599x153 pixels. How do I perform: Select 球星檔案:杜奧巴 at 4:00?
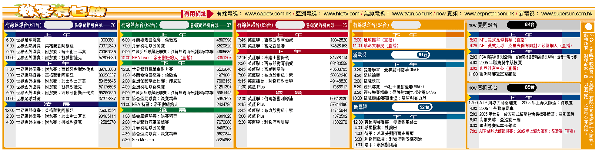[x=381, y=128]
